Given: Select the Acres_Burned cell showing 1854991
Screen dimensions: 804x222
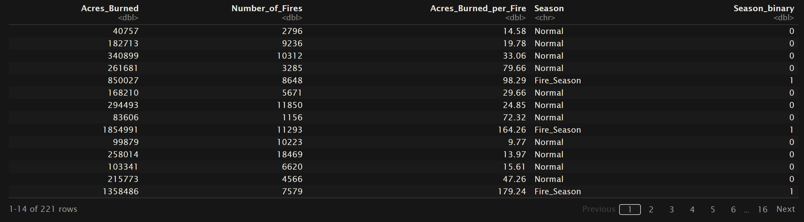Looking at the screenshot, I should point(120,130).
